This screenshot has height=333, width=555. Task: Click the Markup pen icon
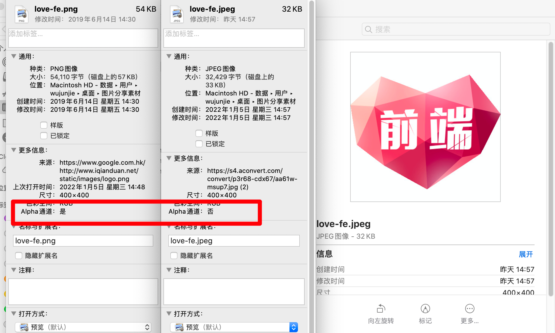click(425, 308)
